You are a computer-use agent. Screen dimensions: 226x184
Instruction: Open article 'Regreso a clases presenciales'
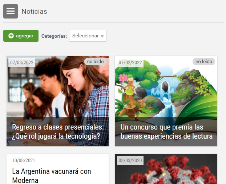(58, 132)
